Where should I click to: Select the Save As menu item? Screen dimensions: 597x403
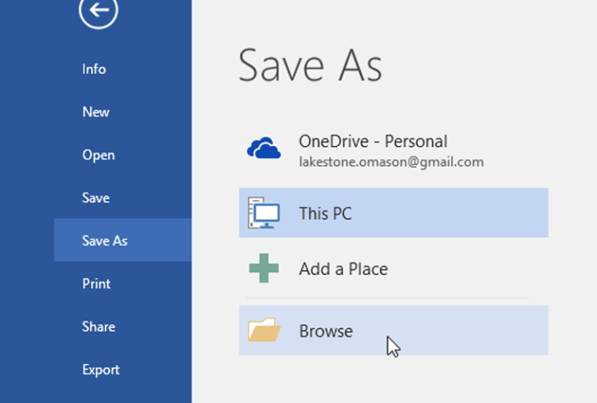click(123, 240)
